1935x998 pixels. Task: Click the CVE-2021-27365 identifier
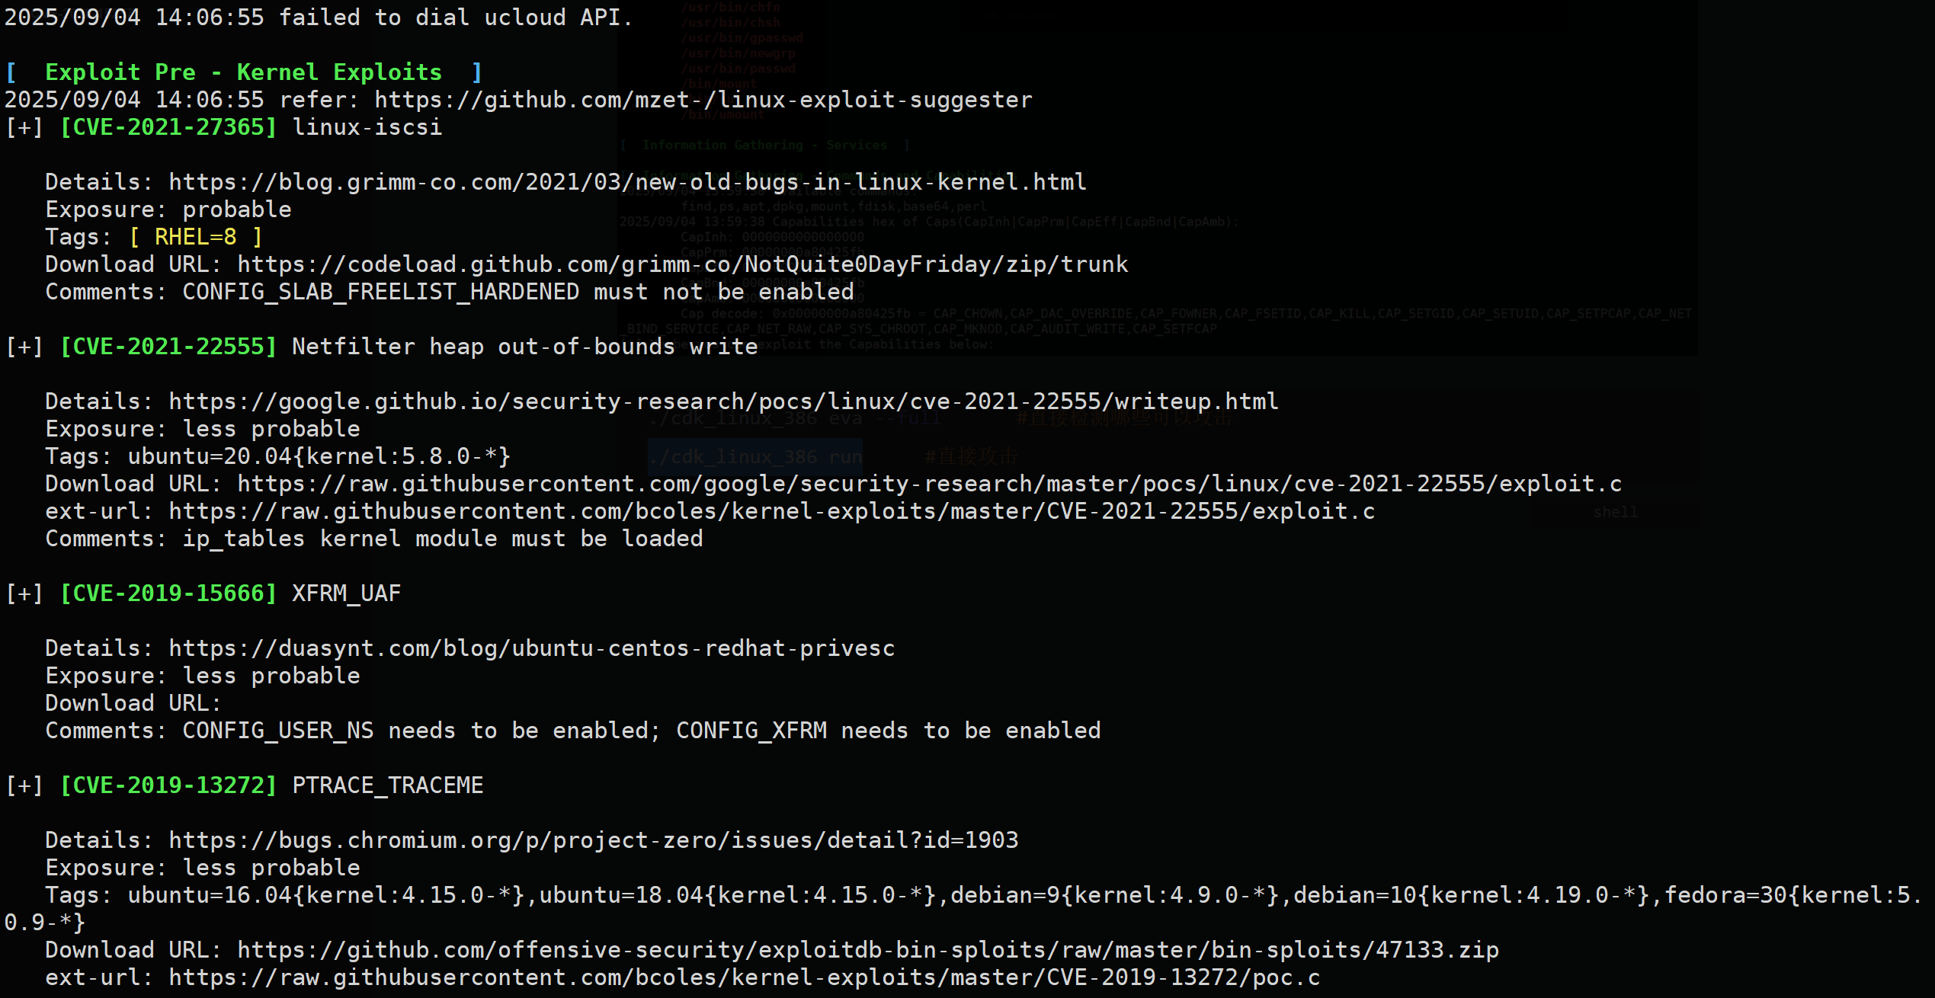coord(168,127)
